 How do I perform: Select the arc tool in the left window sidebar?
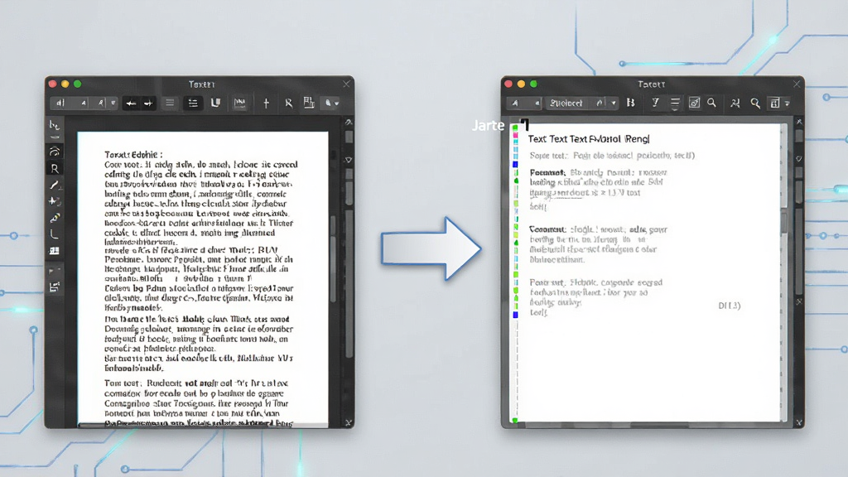point(55,151)
